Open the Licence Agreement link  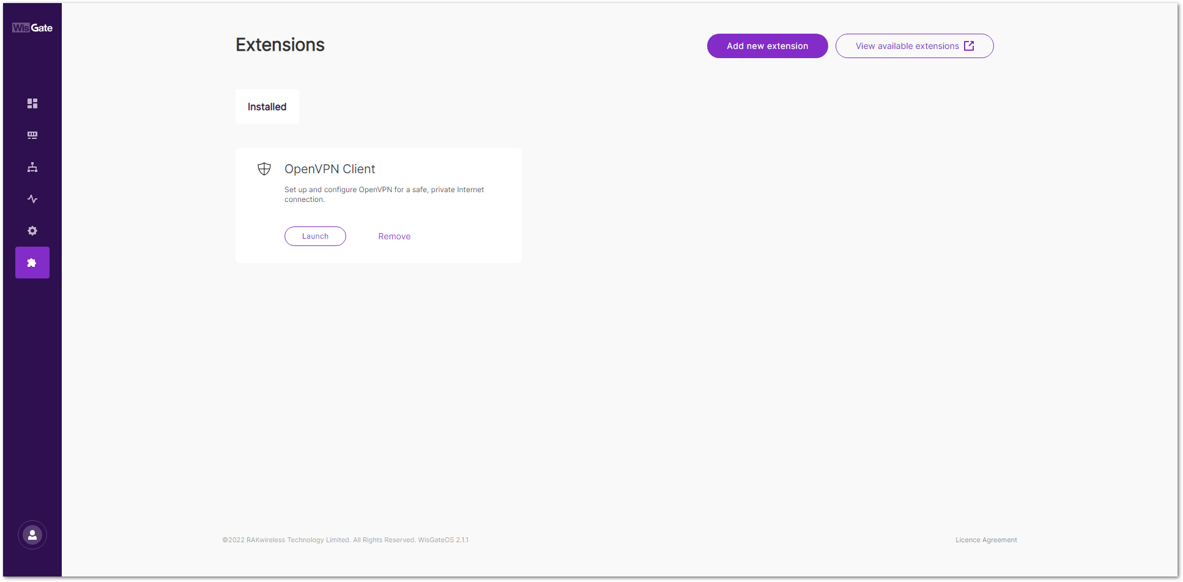click(986, 540)
